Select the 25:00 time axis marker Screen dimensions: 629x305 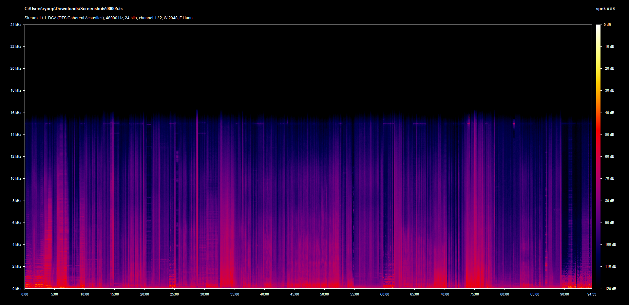pyautogui.click(x=174, y=294)
